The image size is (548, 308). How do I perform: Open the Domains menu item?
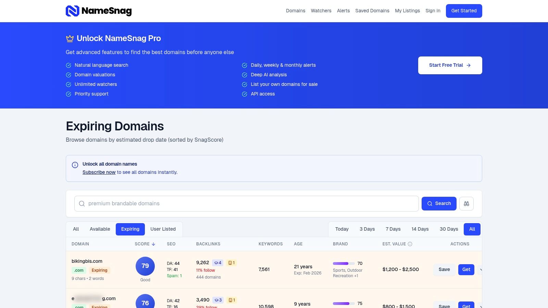[295, 11]
